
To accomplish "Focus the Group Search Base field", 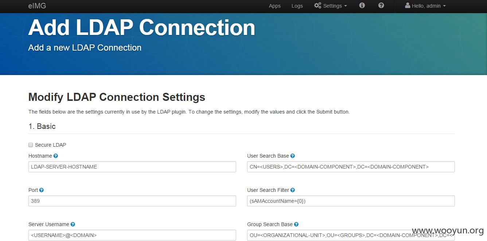I will point(351,235).
